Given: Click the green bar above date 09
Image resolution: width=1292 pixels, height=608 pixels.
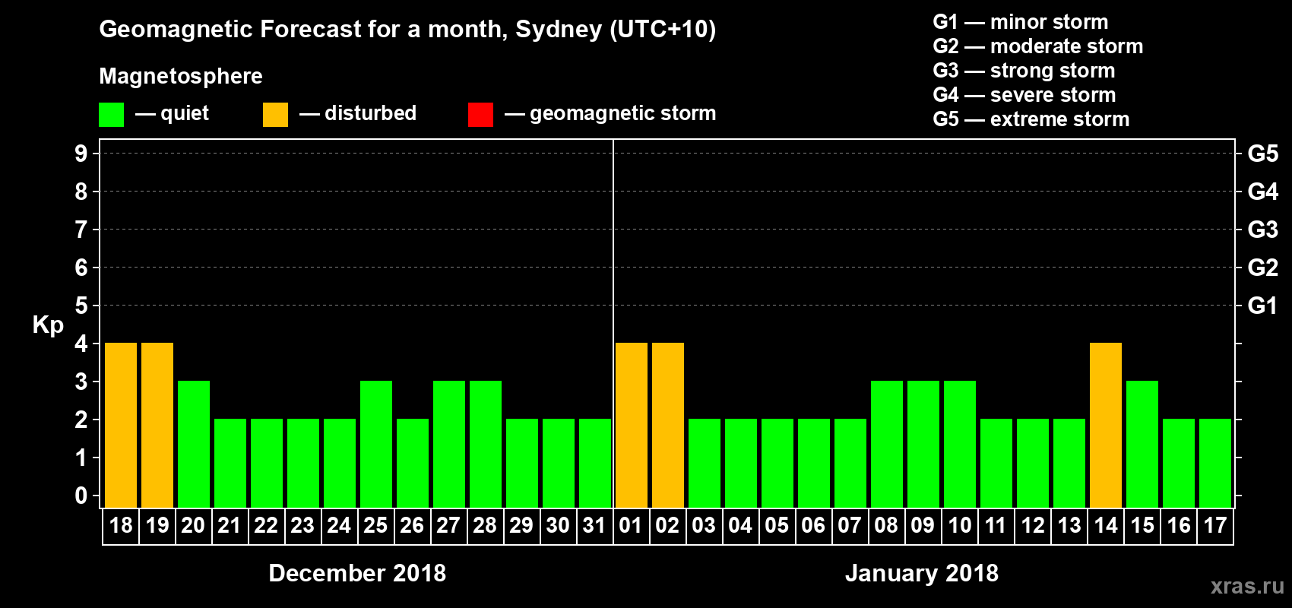Looking at the screenshot, I should tap(923, 445).
